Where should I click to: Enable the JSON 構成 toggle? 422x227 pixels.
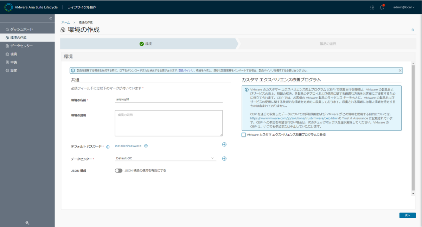coord(119,171)
